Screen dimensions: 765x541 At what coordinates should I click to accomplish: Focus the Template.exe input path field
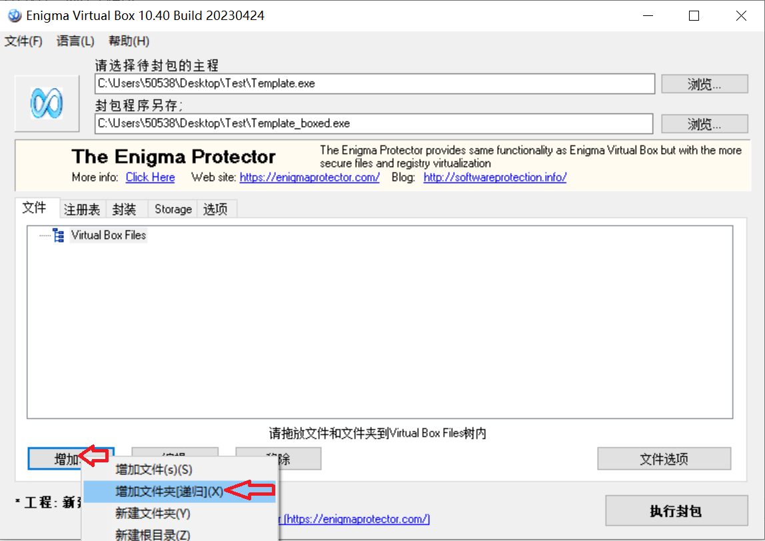tap(375, 84)
